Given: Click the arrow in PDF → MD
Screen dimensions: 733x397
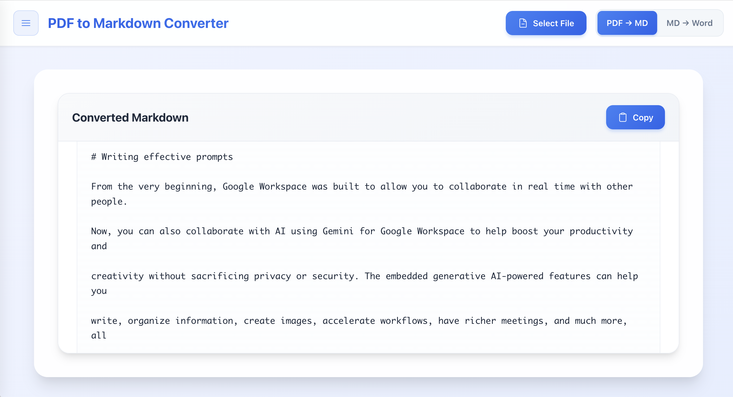Looking at the screenshot, I should (x=629, y=23).
